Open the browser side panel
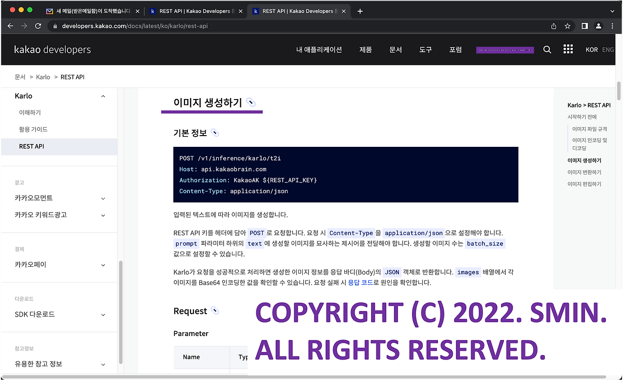This screenshot has width=625, height=380. (x=584, y=26)
